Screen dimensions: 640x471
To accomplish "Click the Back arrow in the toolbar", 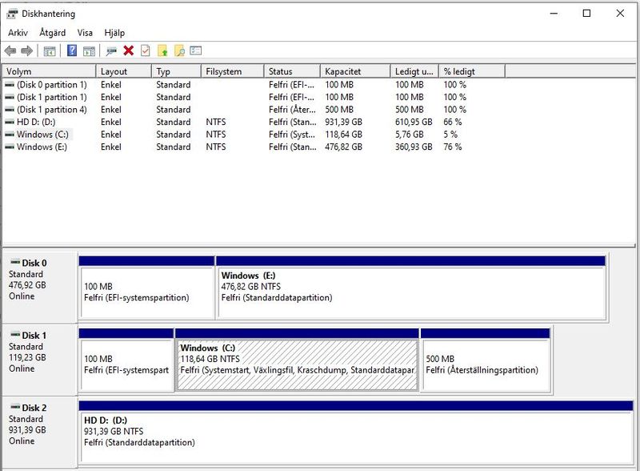I will tap(10, 51).
